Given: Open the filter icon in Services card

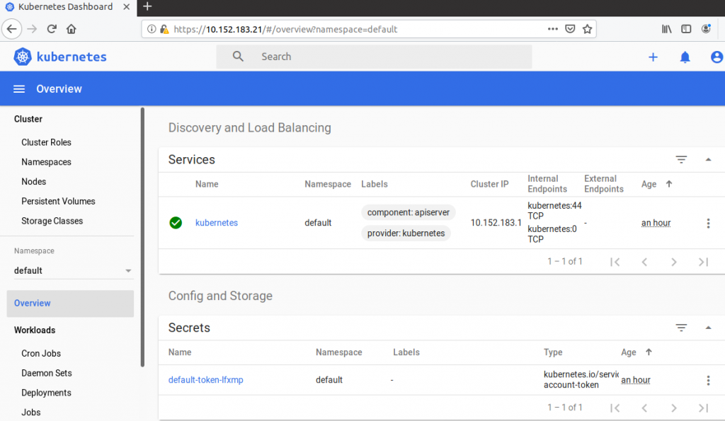Looking at the screenshot, I should 681,159.
